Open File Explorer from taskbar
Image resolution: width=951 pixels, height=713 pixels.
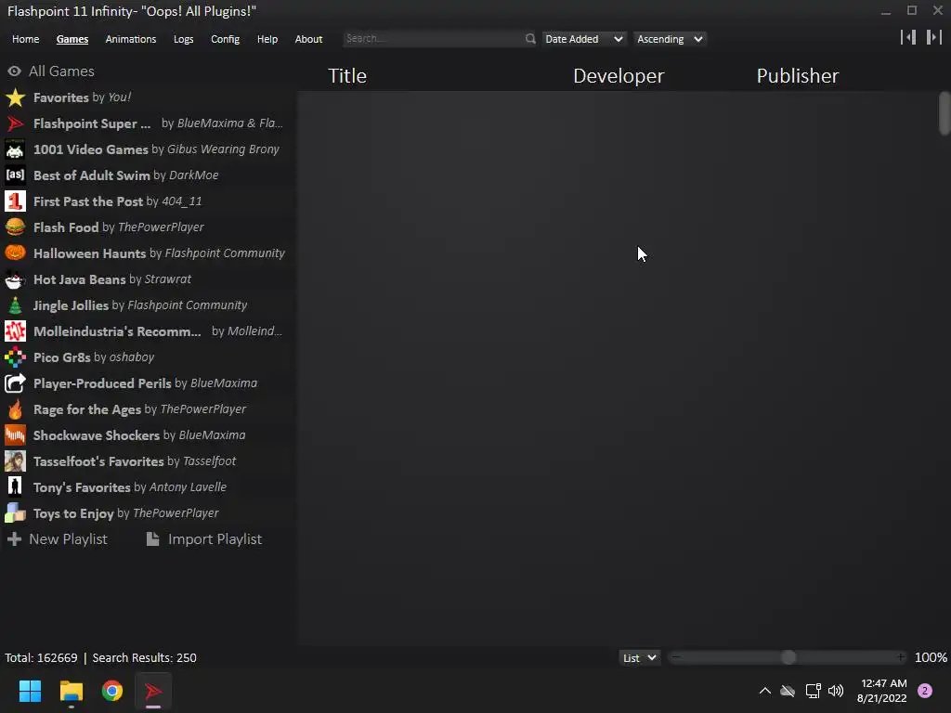point(71,691)
